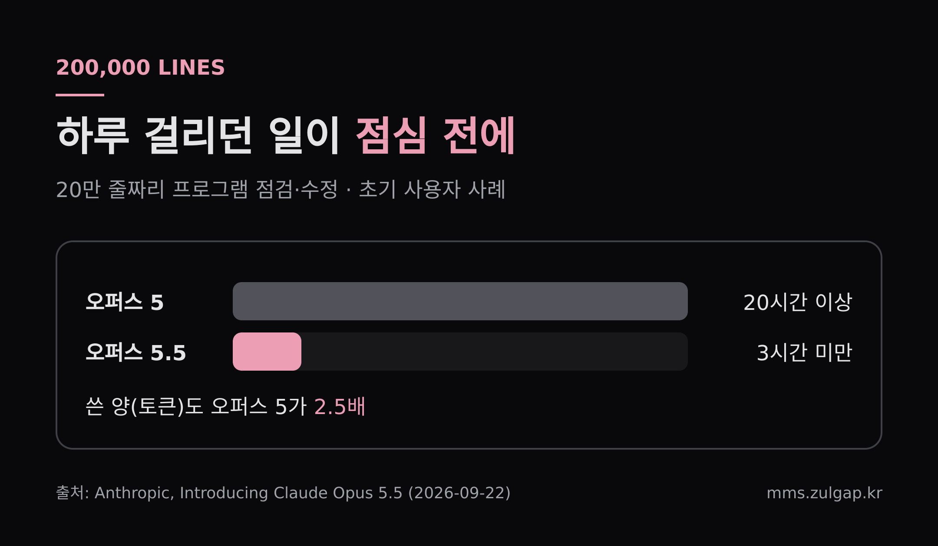
Task: Click the note 쓴 양(토큰)도 오퍼스 5가
Action: [x=196, y=407]
